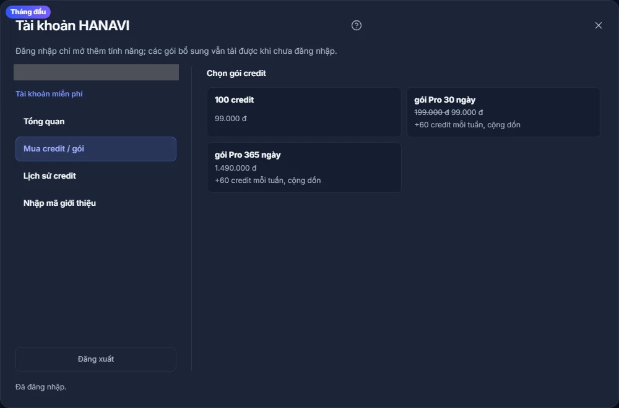This screenshot has width=619, height=408.
Task: Click the Tháng đầu badge
Action: 28,12
